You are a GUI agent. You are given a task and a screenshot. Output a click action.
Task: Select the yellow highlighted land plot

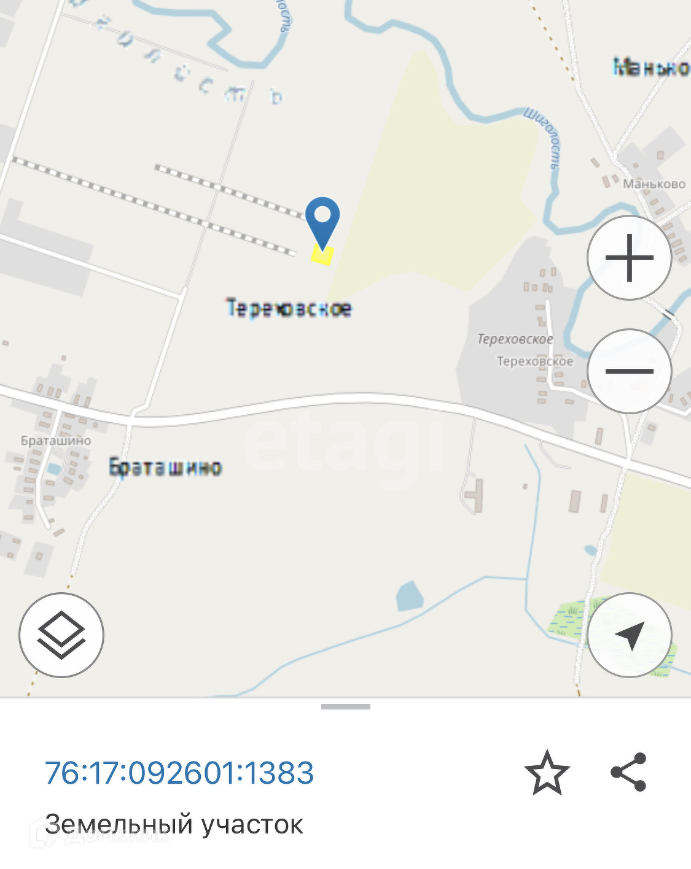tap(322, 255)
